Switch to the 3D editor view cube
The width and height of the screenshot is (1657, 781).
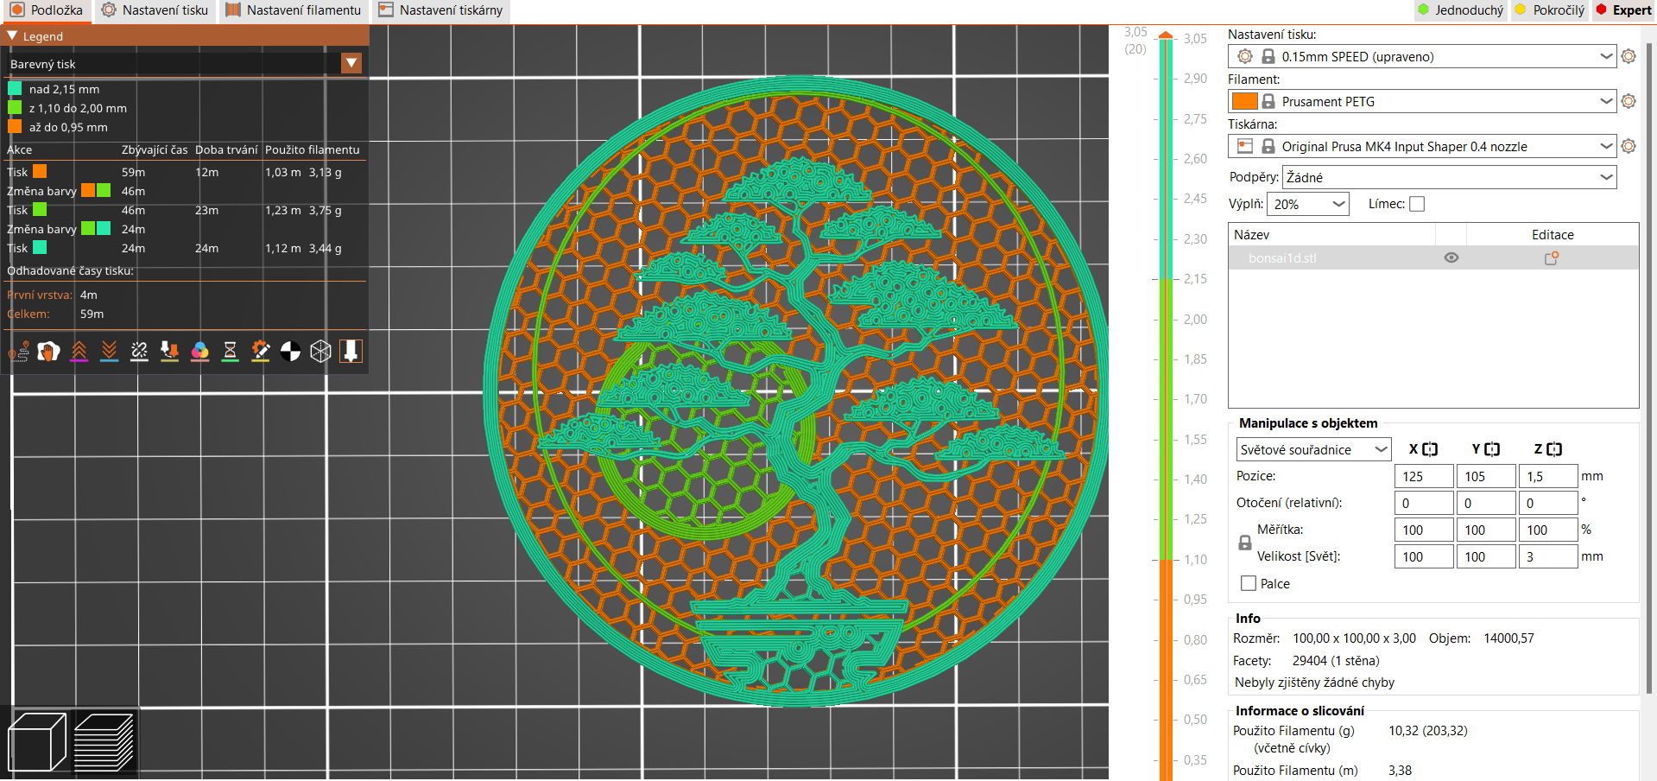click(37, 742)
